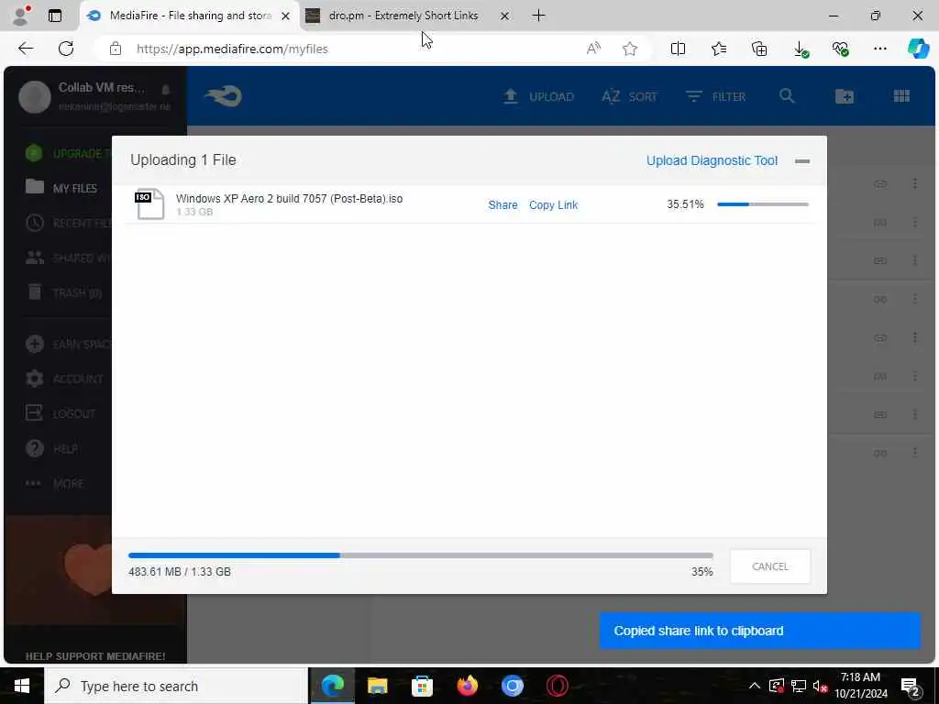Open a new browser tab
Viewport: 939px width, 704px height.
pyautogui.click(x=538, y=16)
